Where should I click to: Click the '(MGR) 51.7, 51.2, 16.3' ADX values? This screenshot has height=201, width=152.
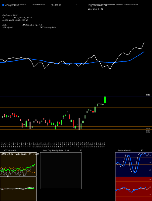(32, 25)
